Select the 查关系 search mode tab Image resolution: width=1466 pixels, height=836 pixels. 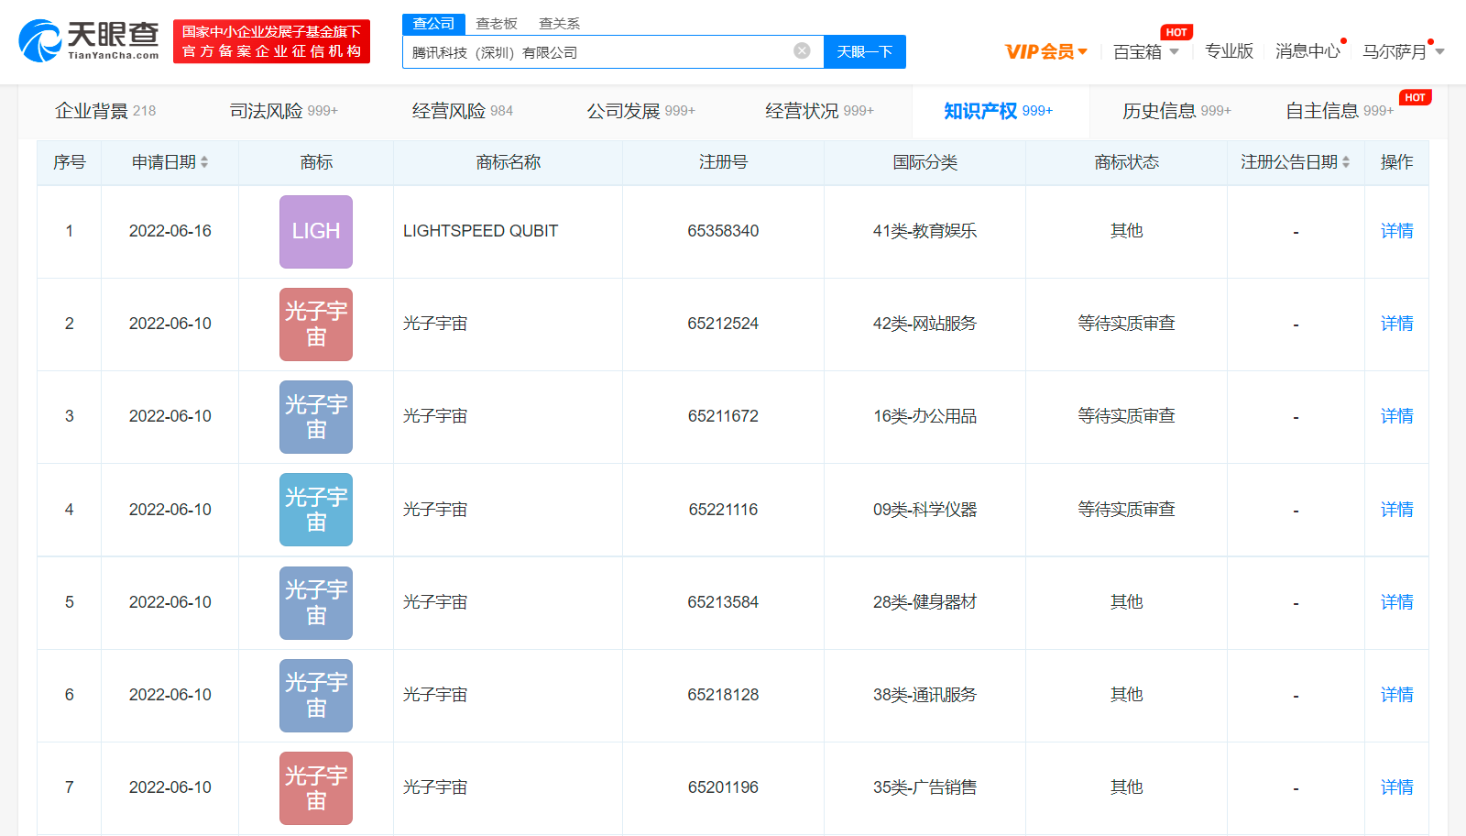coord(559,24)
